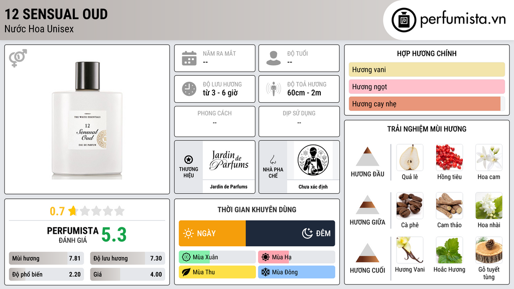
Task: Click the star badge Thương hiệu icon
Action: [x=189, y=160]
